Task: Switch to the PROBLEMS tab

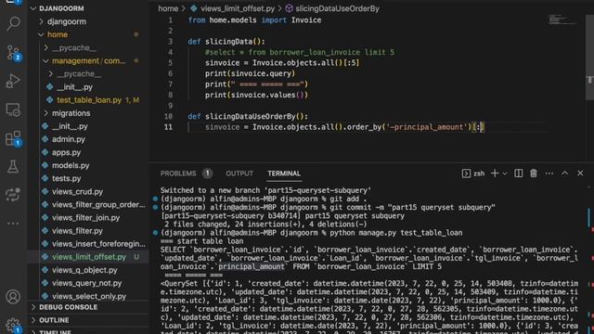Action: [178, 173]
